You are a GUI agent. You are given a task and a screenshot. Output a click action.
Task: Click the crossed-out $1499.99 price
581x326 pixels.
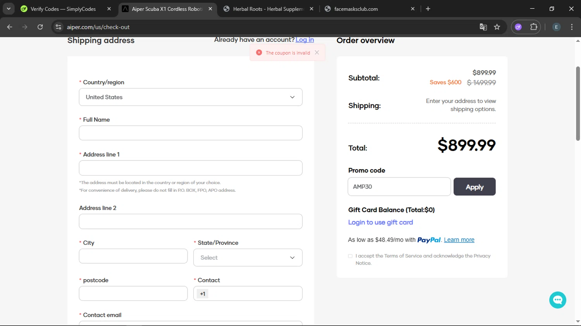point(481,82)
